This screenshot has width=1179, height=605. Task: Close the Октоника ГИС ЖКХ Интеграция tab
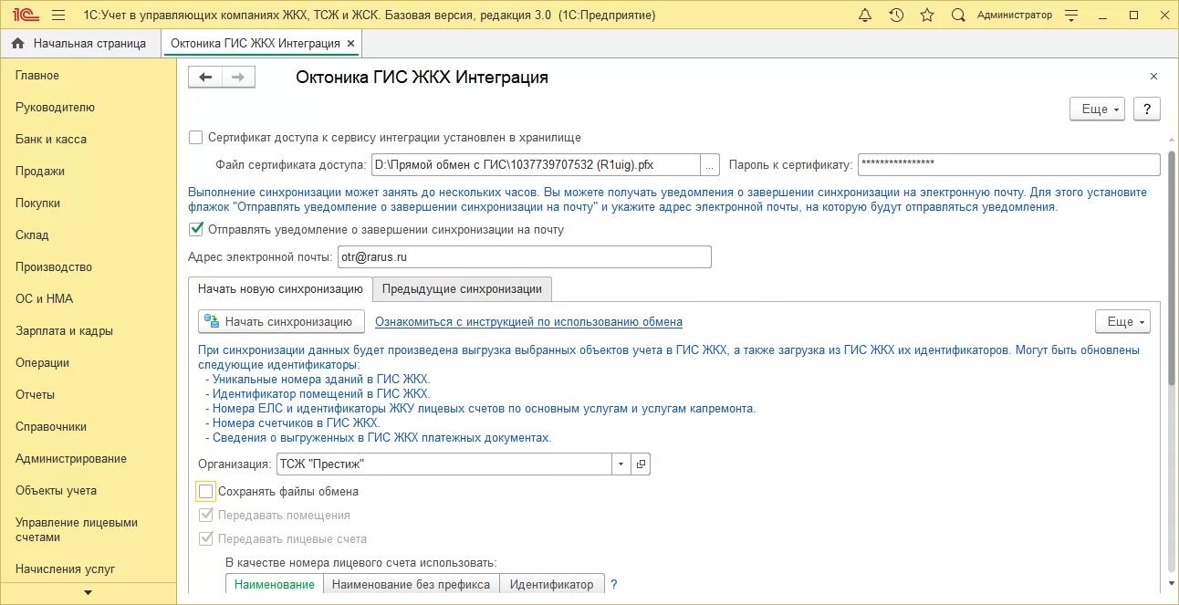pos(351,44)
